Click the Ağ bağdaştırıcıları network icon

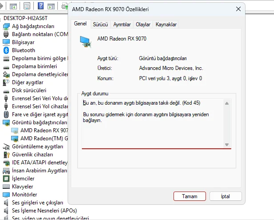6,26
